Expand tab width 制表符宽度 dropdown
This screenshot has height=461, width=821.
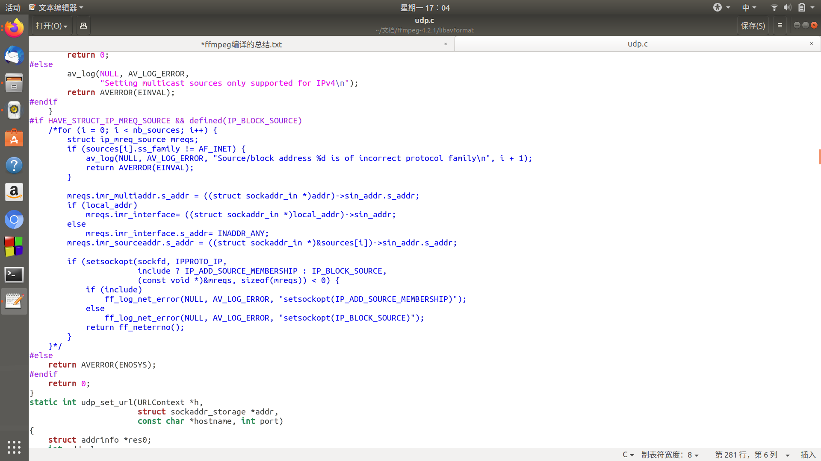tap(670, 455)
